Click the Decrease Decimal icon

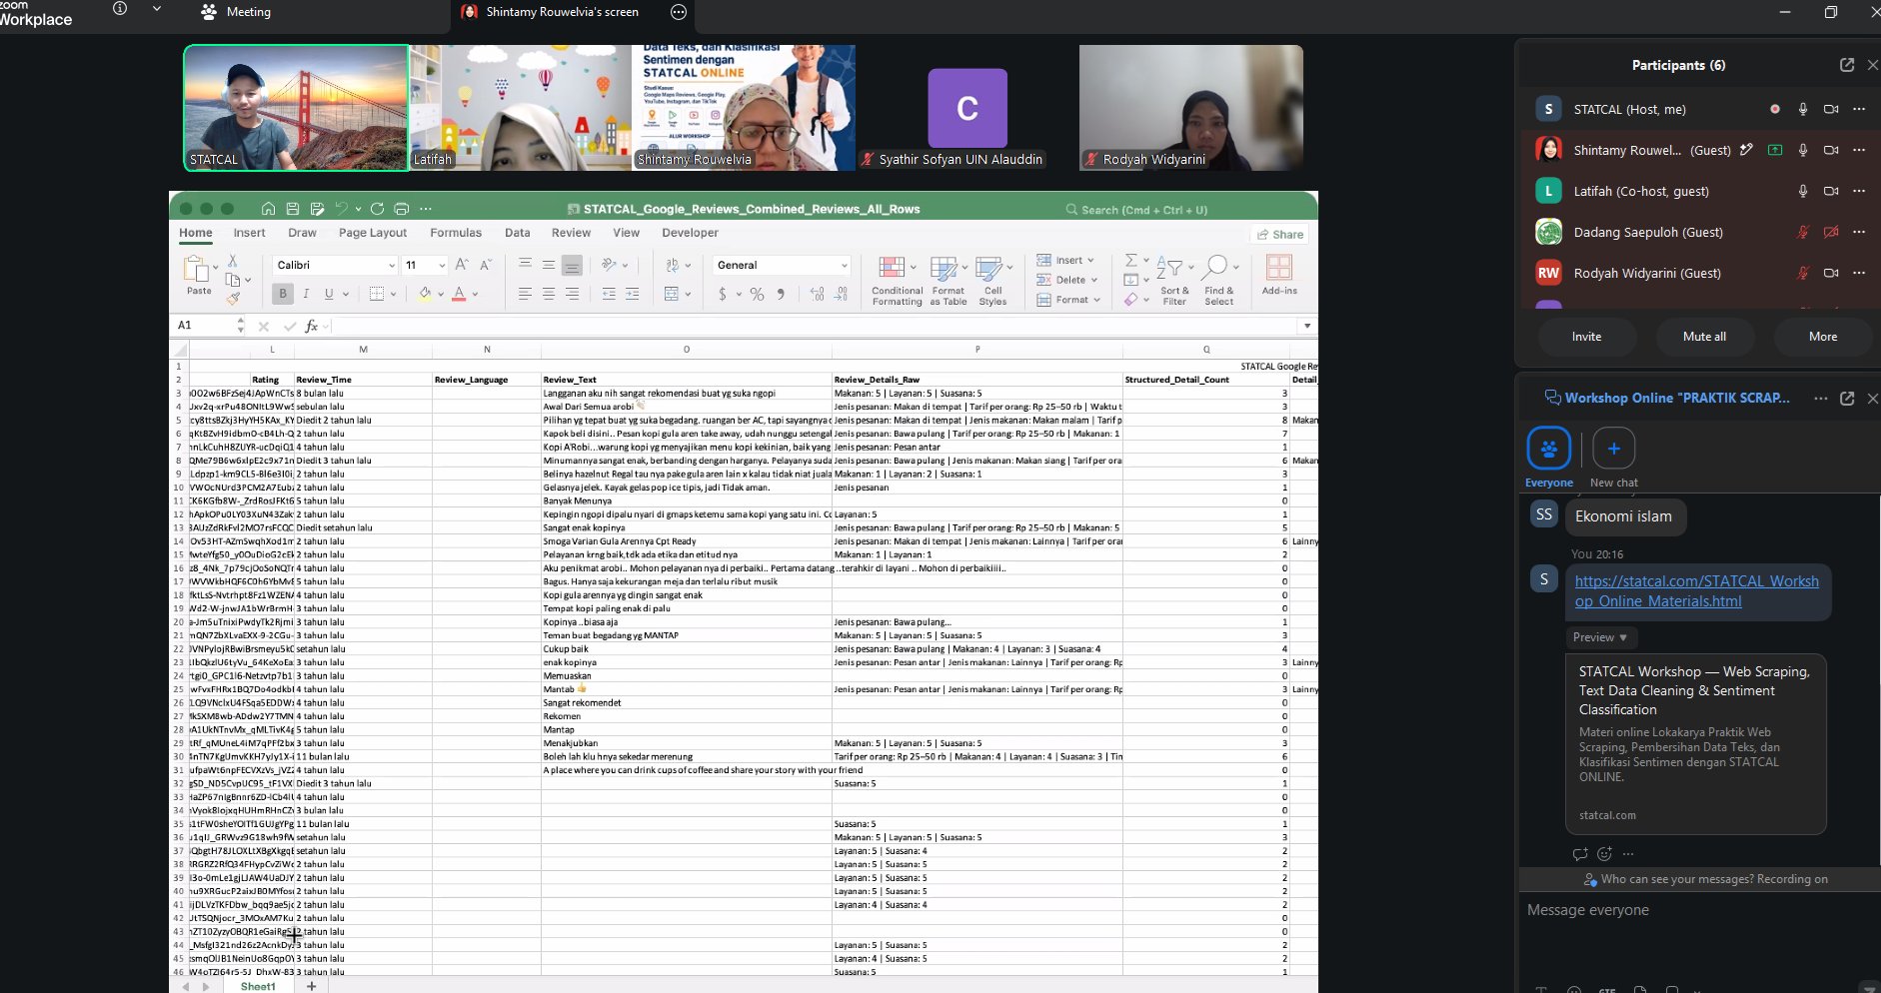point(841,294)
